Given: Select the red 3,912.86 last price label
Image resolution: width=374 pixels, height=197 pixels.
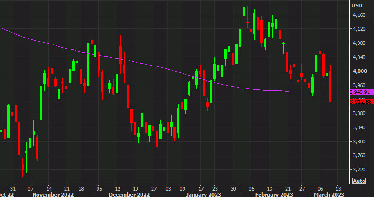Looking at the screenshot, I should tap(362, 102).
